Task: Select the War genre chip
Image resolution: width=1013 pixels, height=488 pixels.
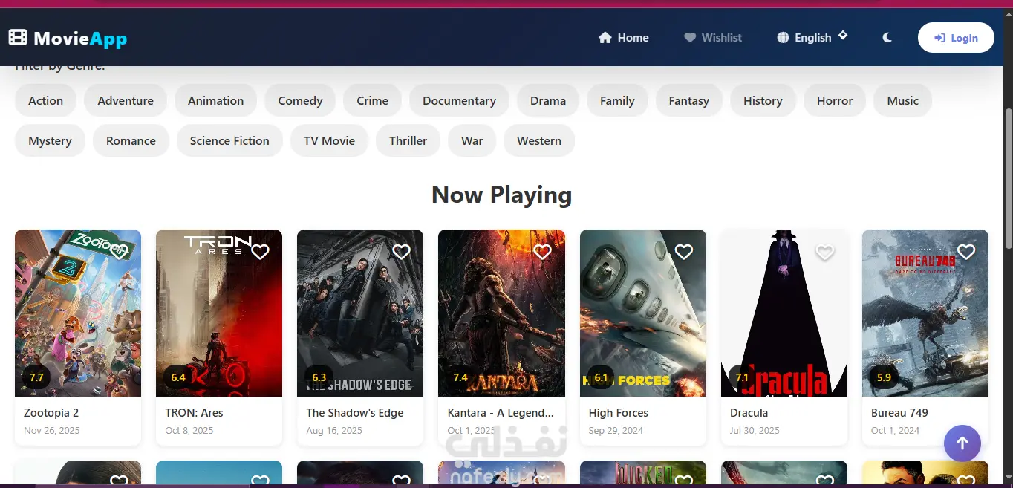Action: pyautogui.click(x=472, y=140)
